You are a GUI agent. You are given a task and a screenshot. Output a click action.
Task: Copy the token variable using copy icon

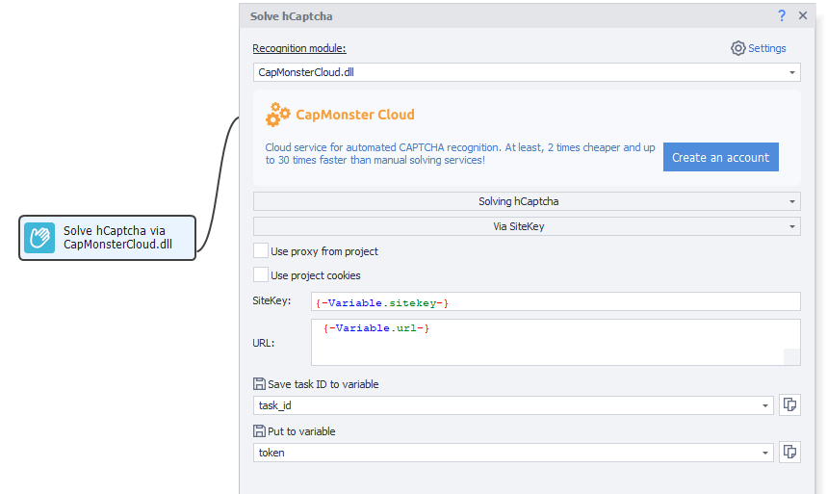click(x=789, y=452)
